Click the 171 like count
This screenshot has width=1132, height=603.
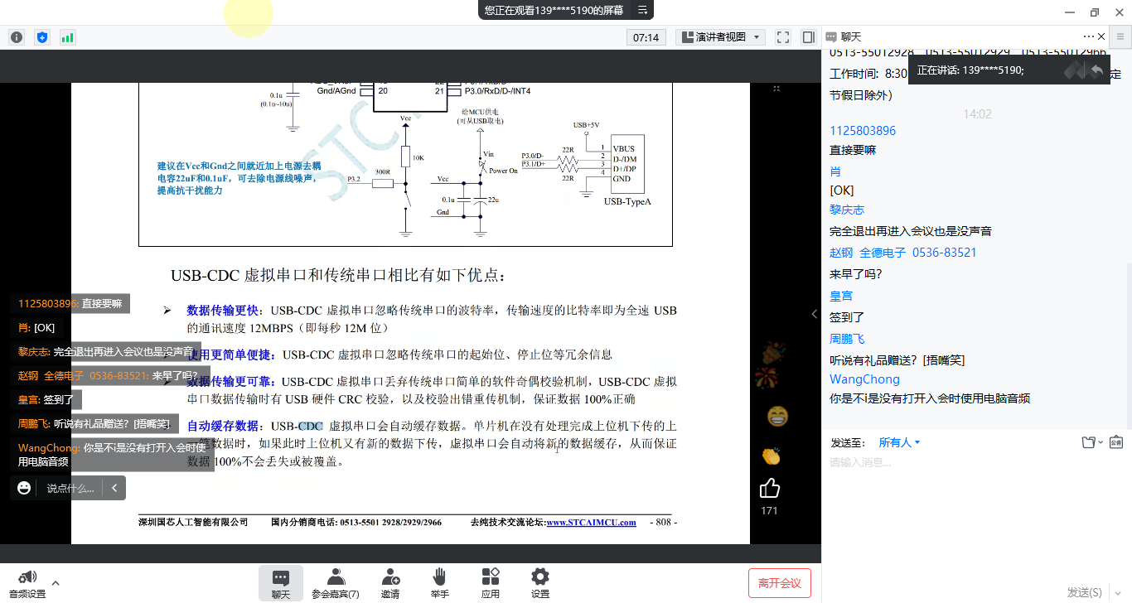click(769, 511)
